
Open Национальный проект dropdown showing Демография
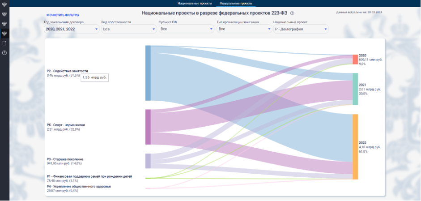[301, 29]
